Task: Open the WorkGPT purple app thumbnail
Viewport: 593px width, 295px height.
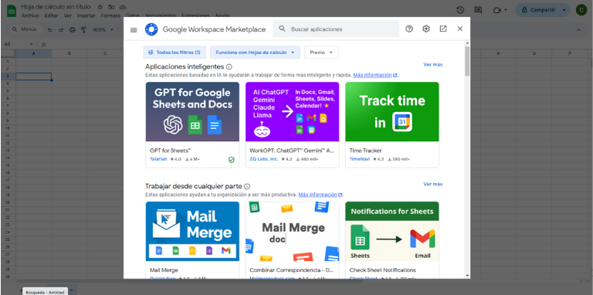Action: coord(292,111)
